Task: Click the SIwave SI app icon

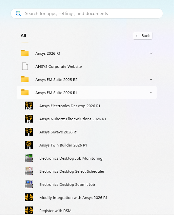Action: point(29,132)
